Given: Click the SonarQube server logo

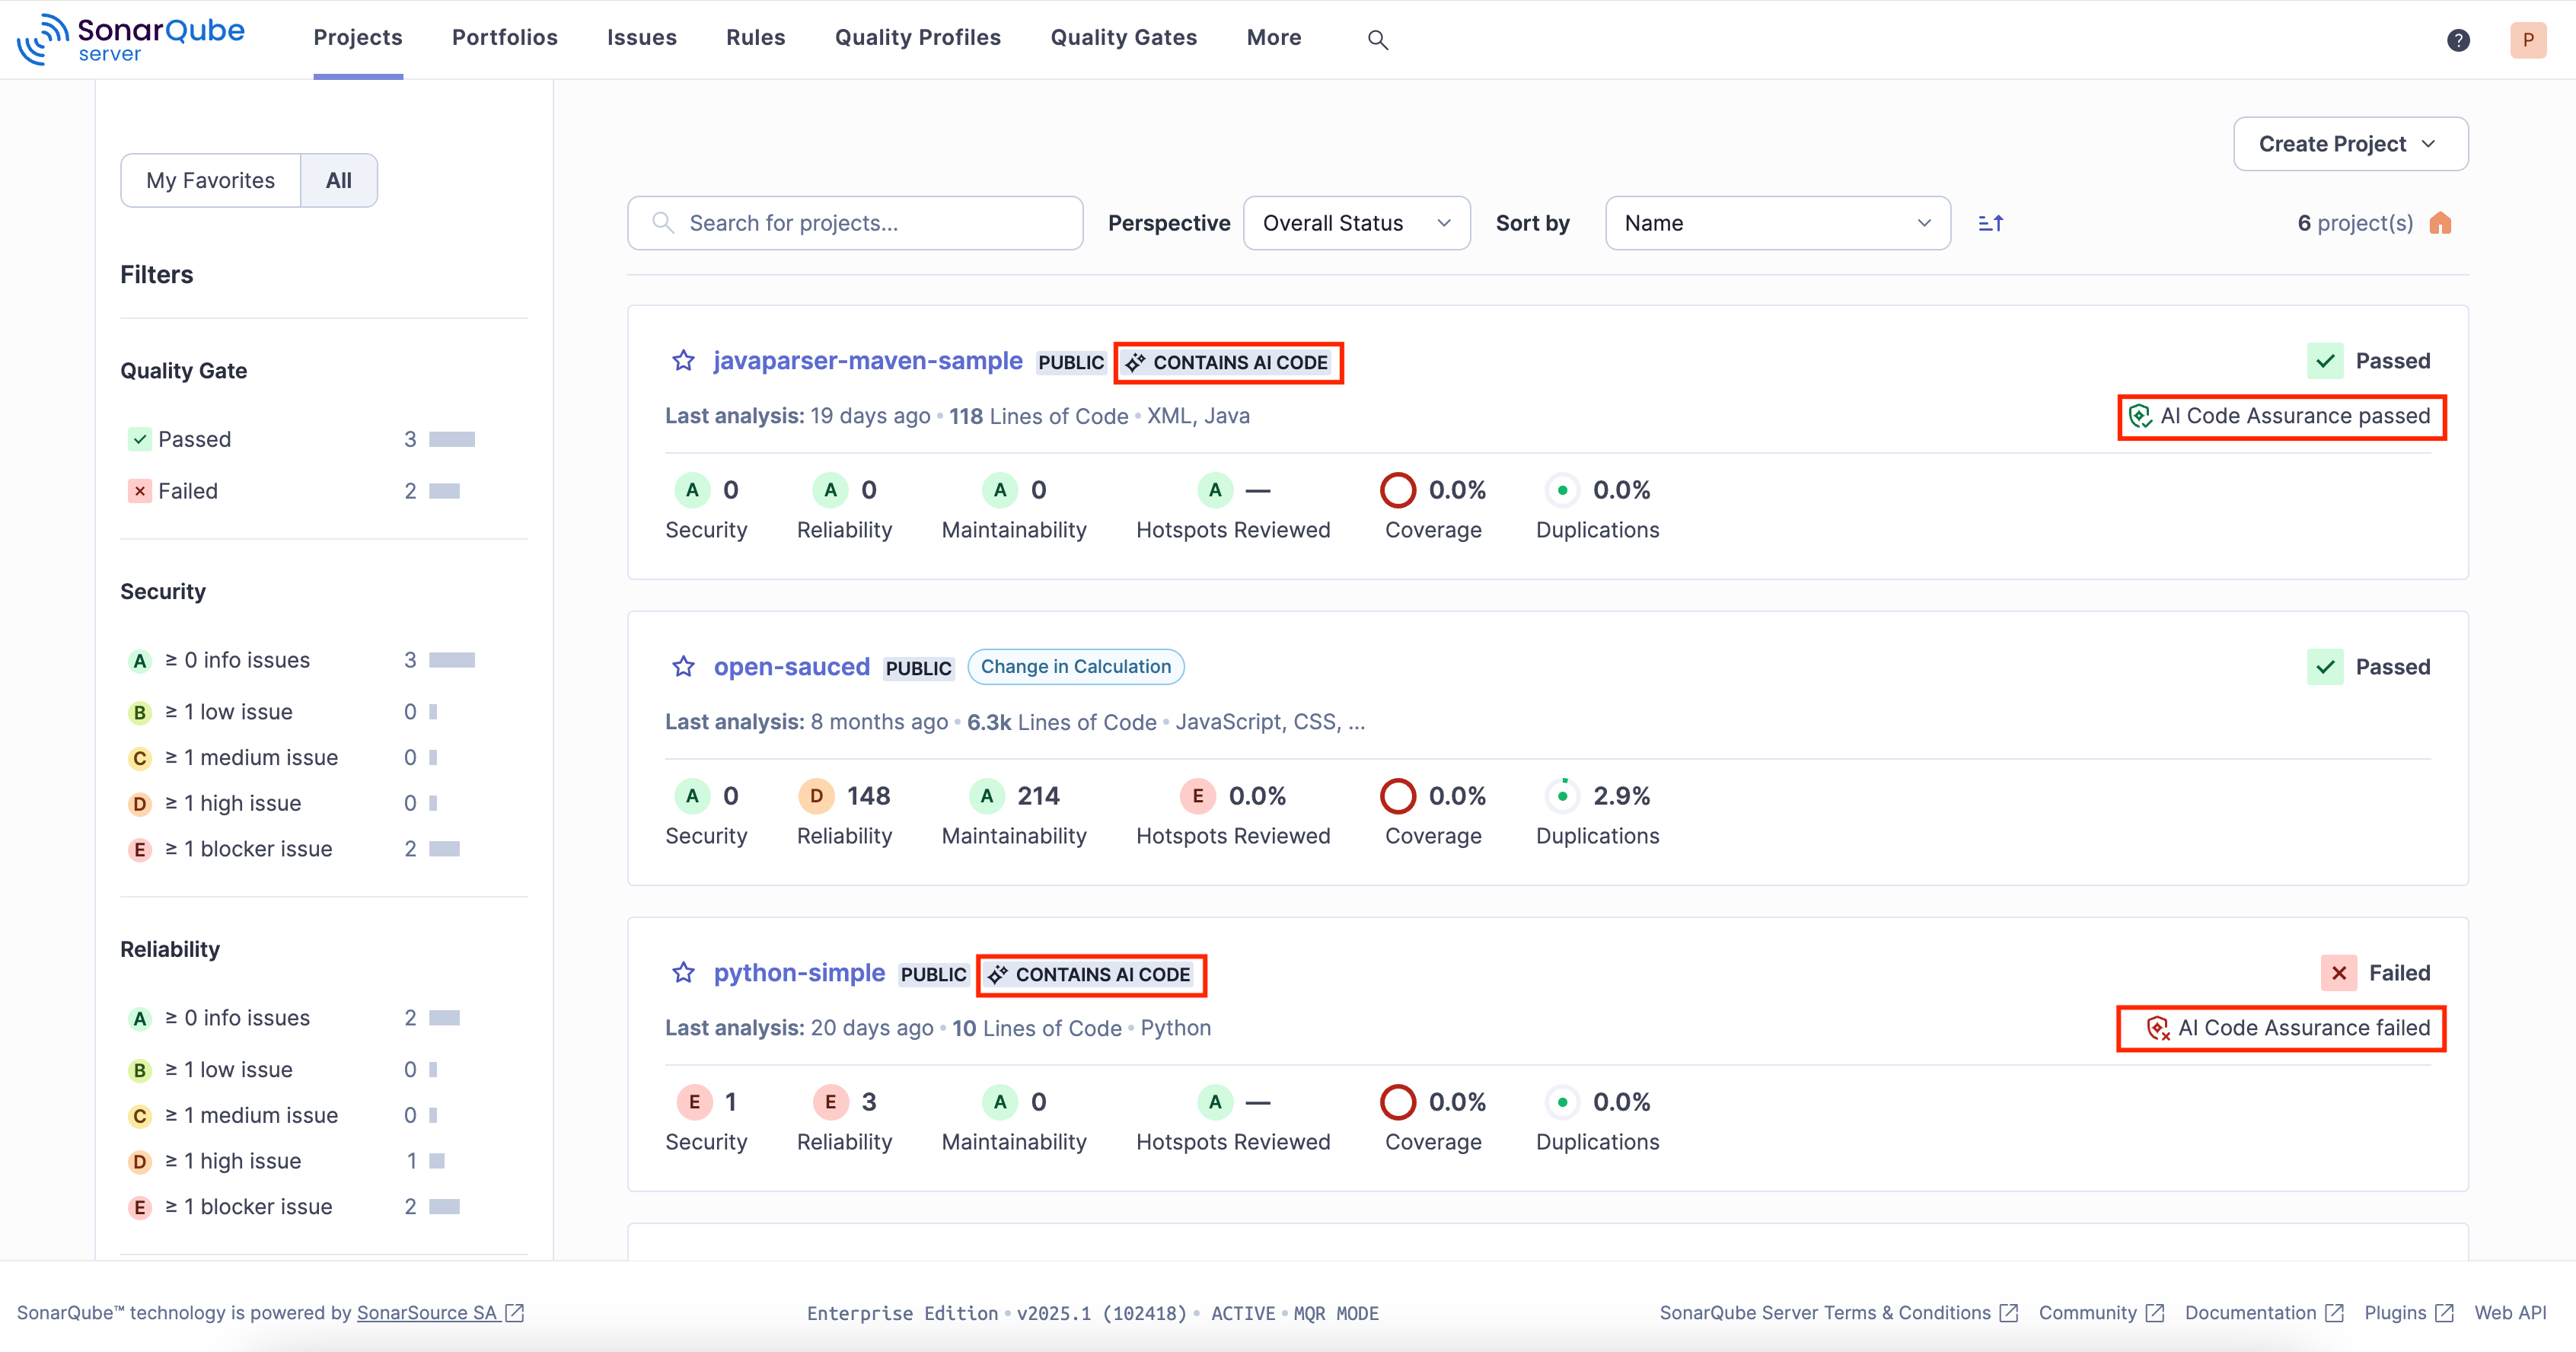Looking at the screenshot, I should 132,38.
